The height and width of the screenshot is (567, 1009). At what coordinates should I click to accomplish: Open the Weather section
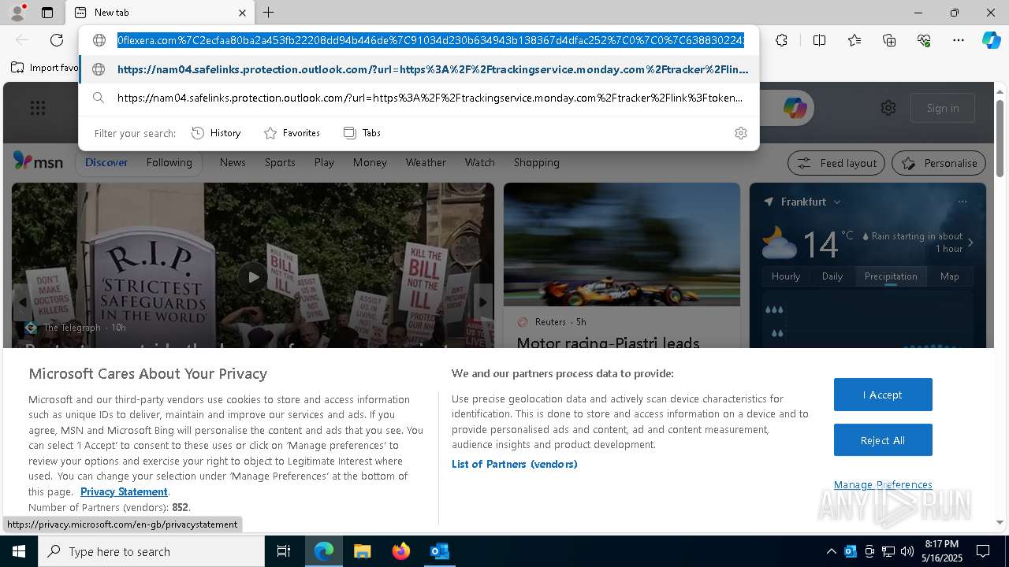426,162
